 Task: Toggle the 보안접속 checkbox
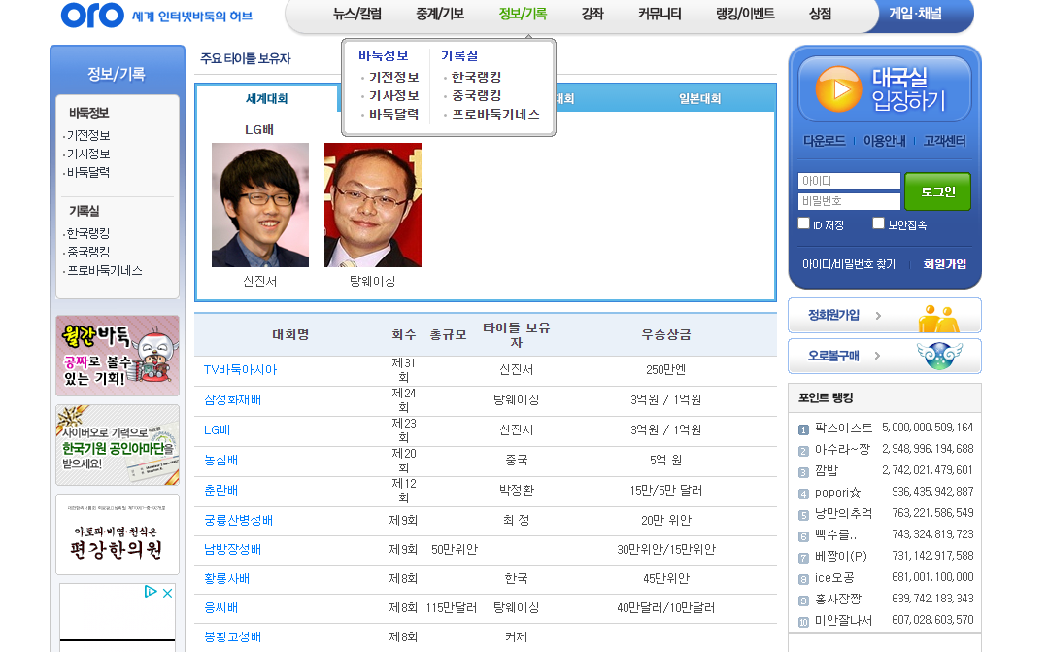point(878,223)
